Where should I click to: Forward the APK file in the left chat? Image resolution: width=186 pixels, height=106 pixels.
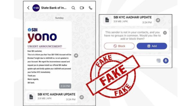[82, 97]
